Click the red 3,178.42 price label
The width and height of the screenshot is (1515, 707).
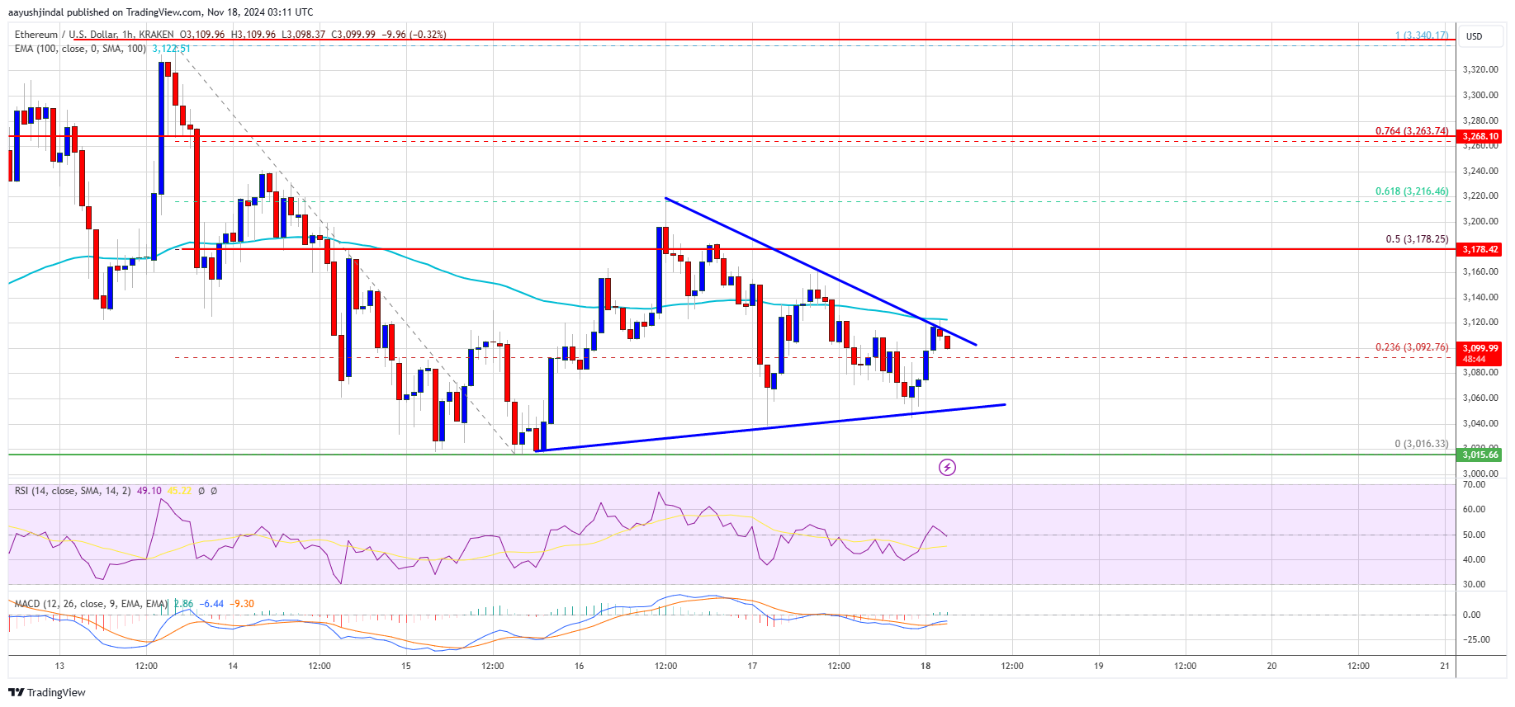tap(1479, 249)
